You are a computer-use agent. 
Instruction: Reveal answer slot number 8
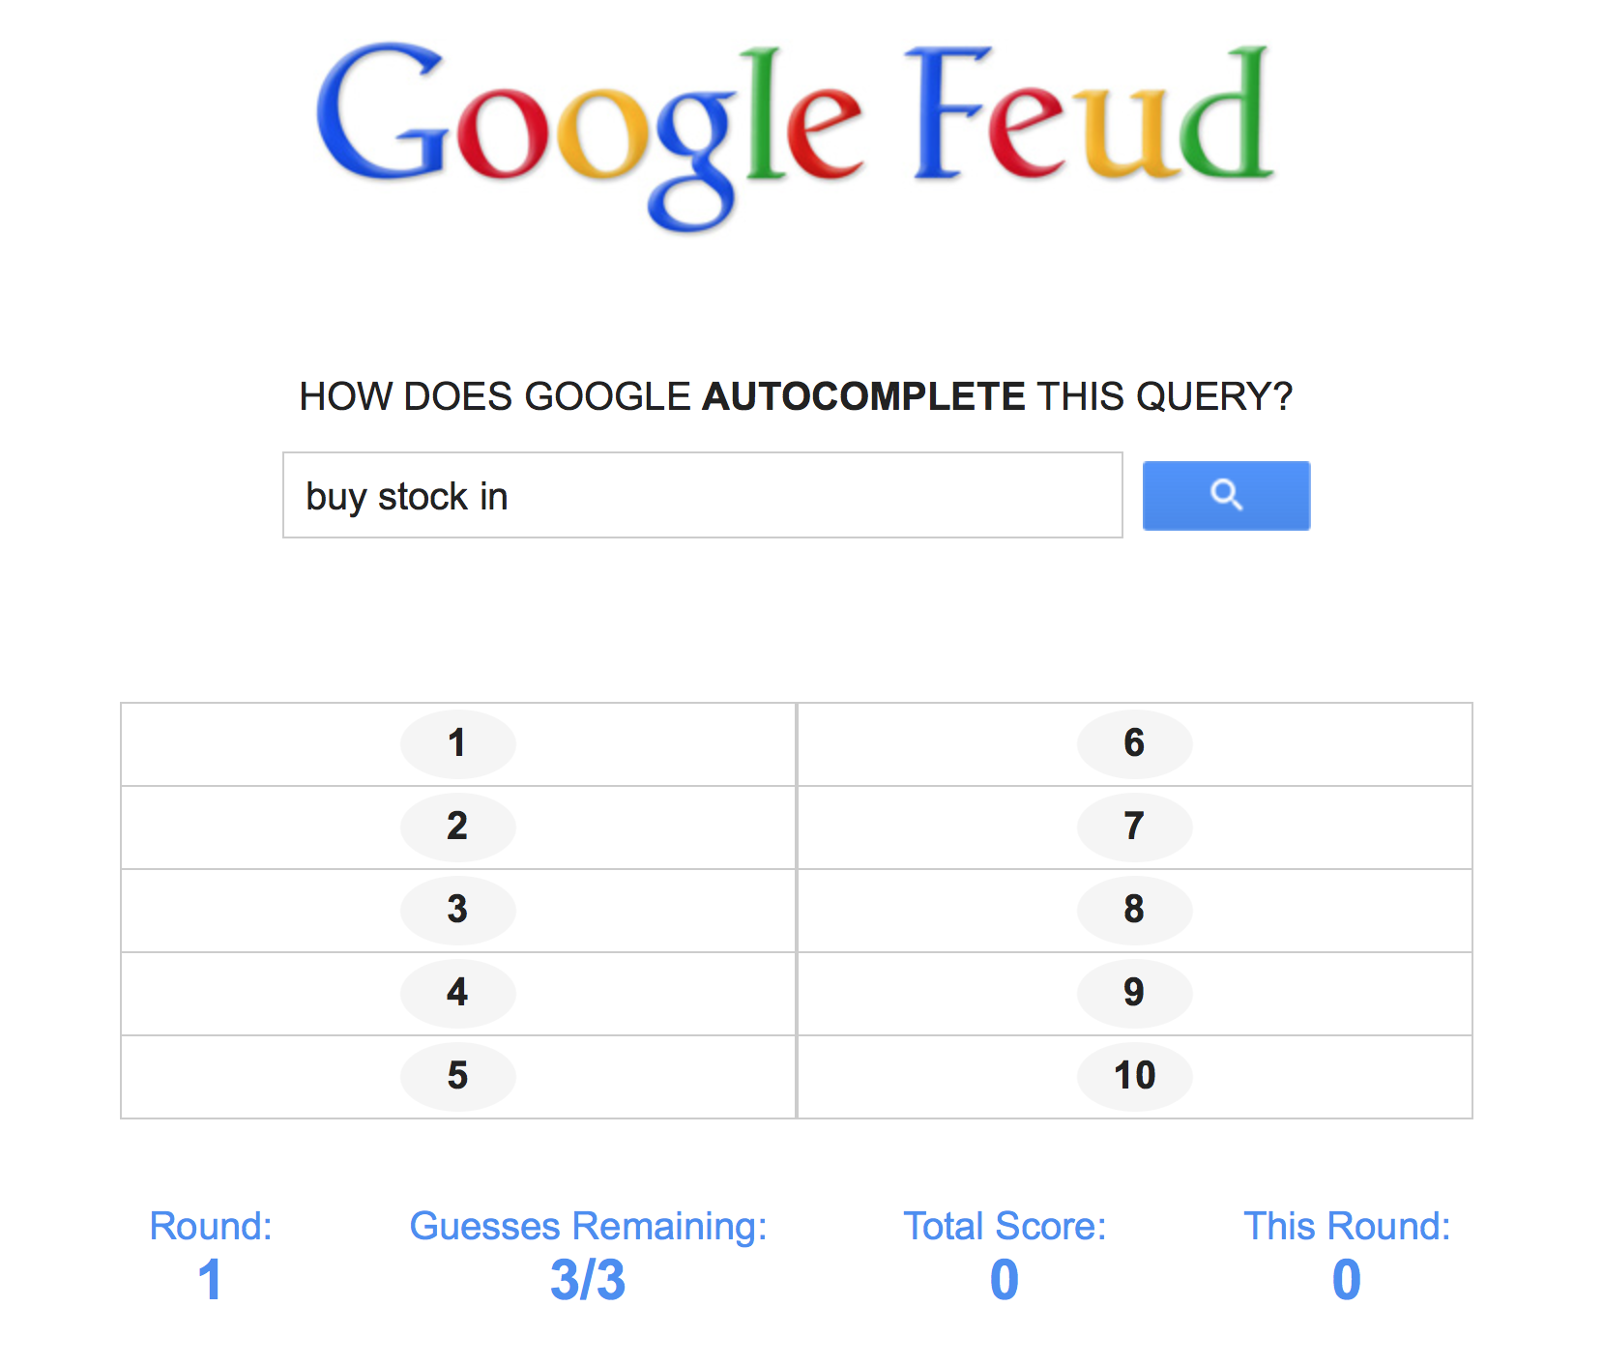point(1134,910)
